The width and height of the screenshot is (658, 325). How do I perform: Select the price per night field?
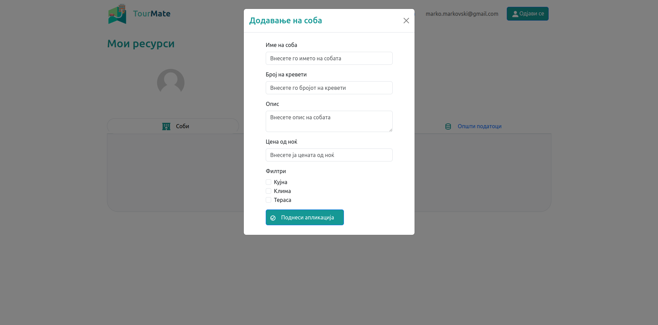329,155
